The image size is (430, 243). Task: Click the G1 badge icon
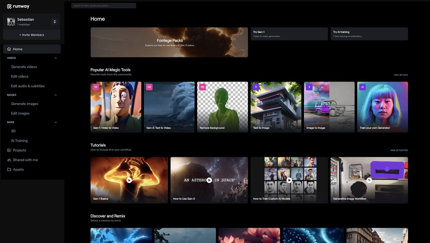tap(96, 87)
